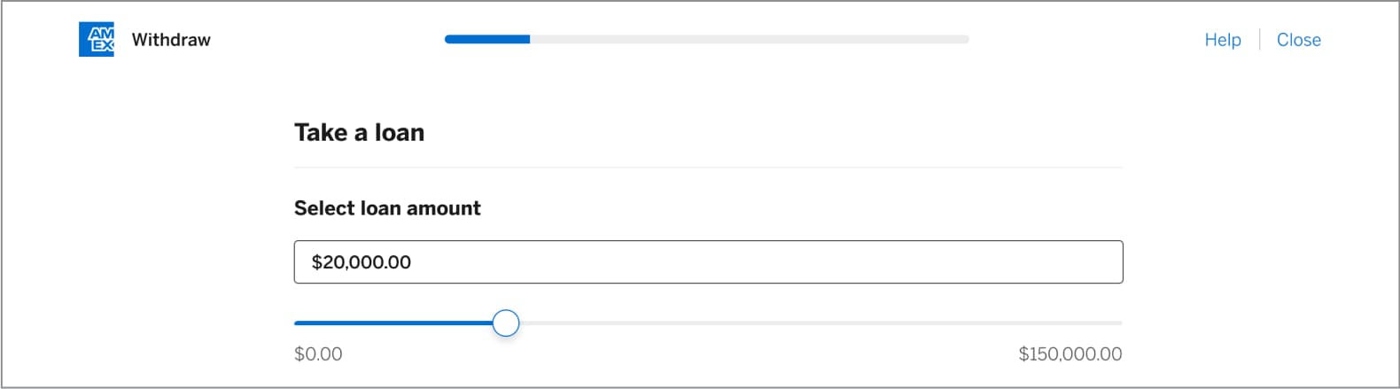Click the round loan slider handle

pos(505,323)
